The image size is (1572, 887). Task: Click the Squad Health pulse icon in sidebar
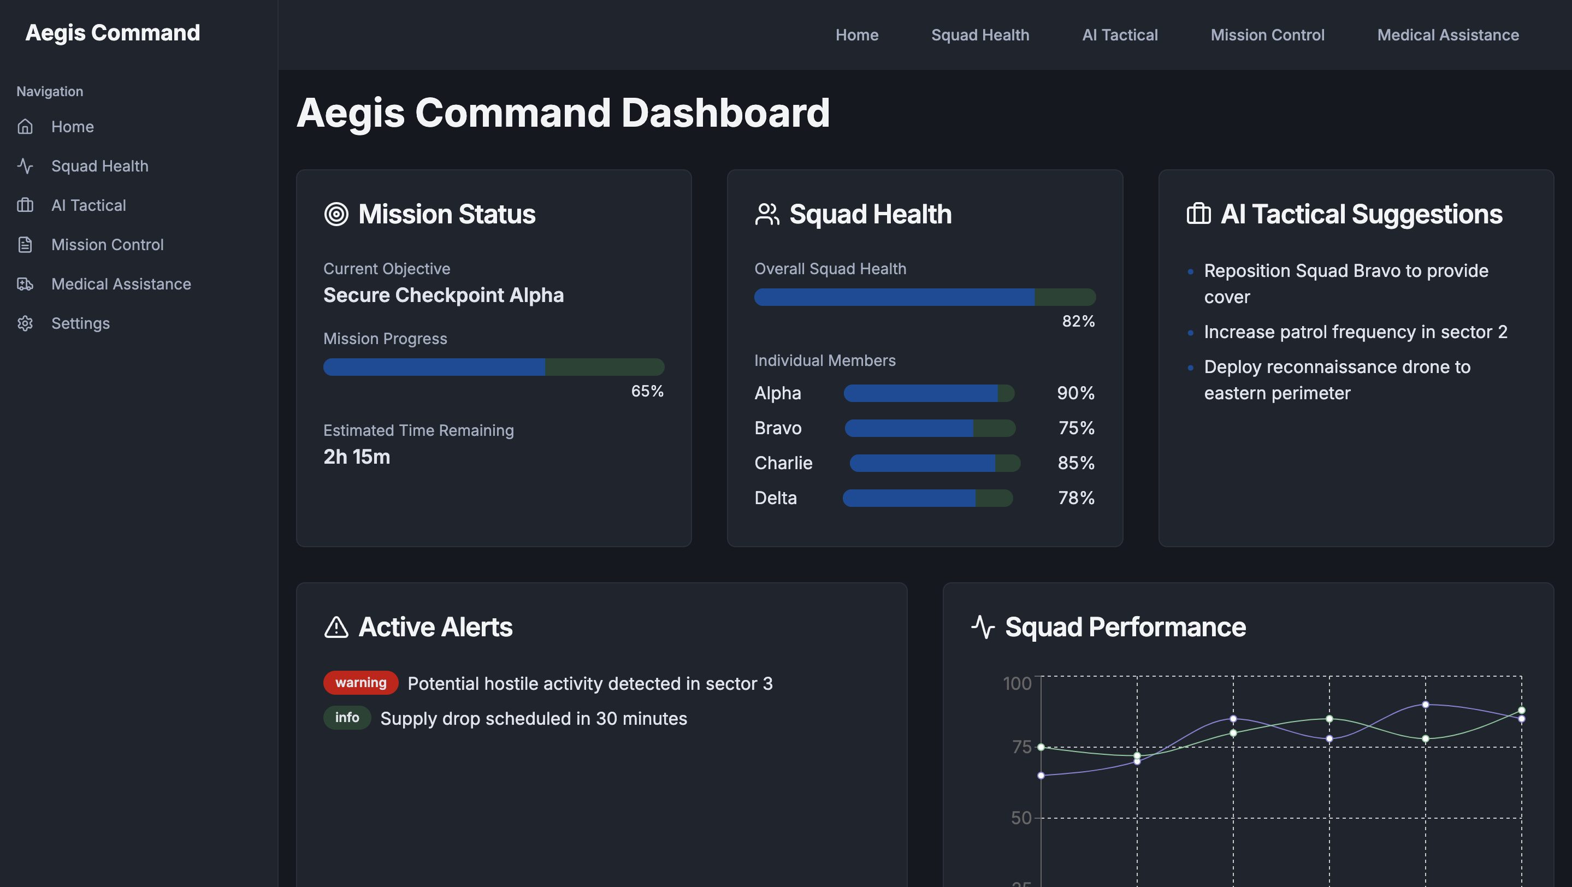25,166
